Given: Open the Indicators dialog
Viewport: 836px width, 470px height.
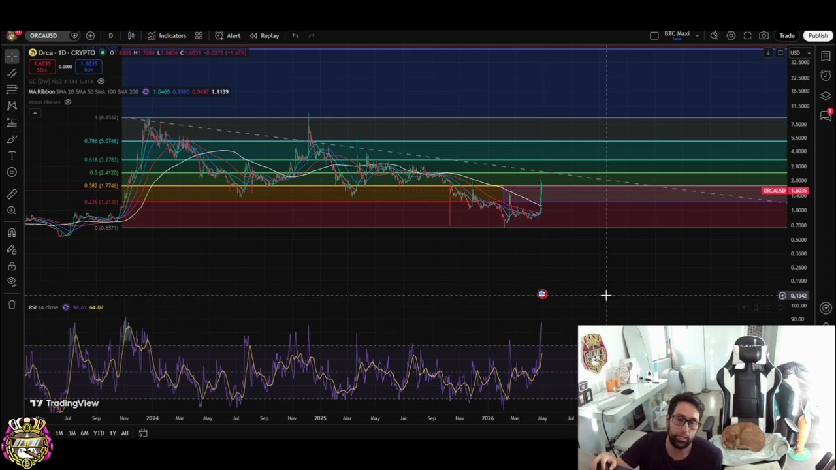Looking at the screenshot, I should pyautogui.click(x=167, y=35).
